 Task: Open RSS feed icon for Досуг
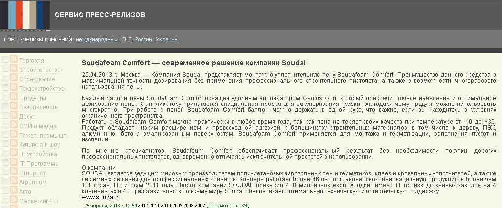(x=14, y=115)
